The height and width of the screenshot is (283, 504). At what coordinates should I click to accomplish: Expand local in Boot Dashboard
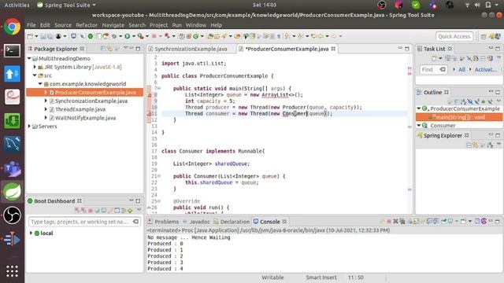point(31,233)
